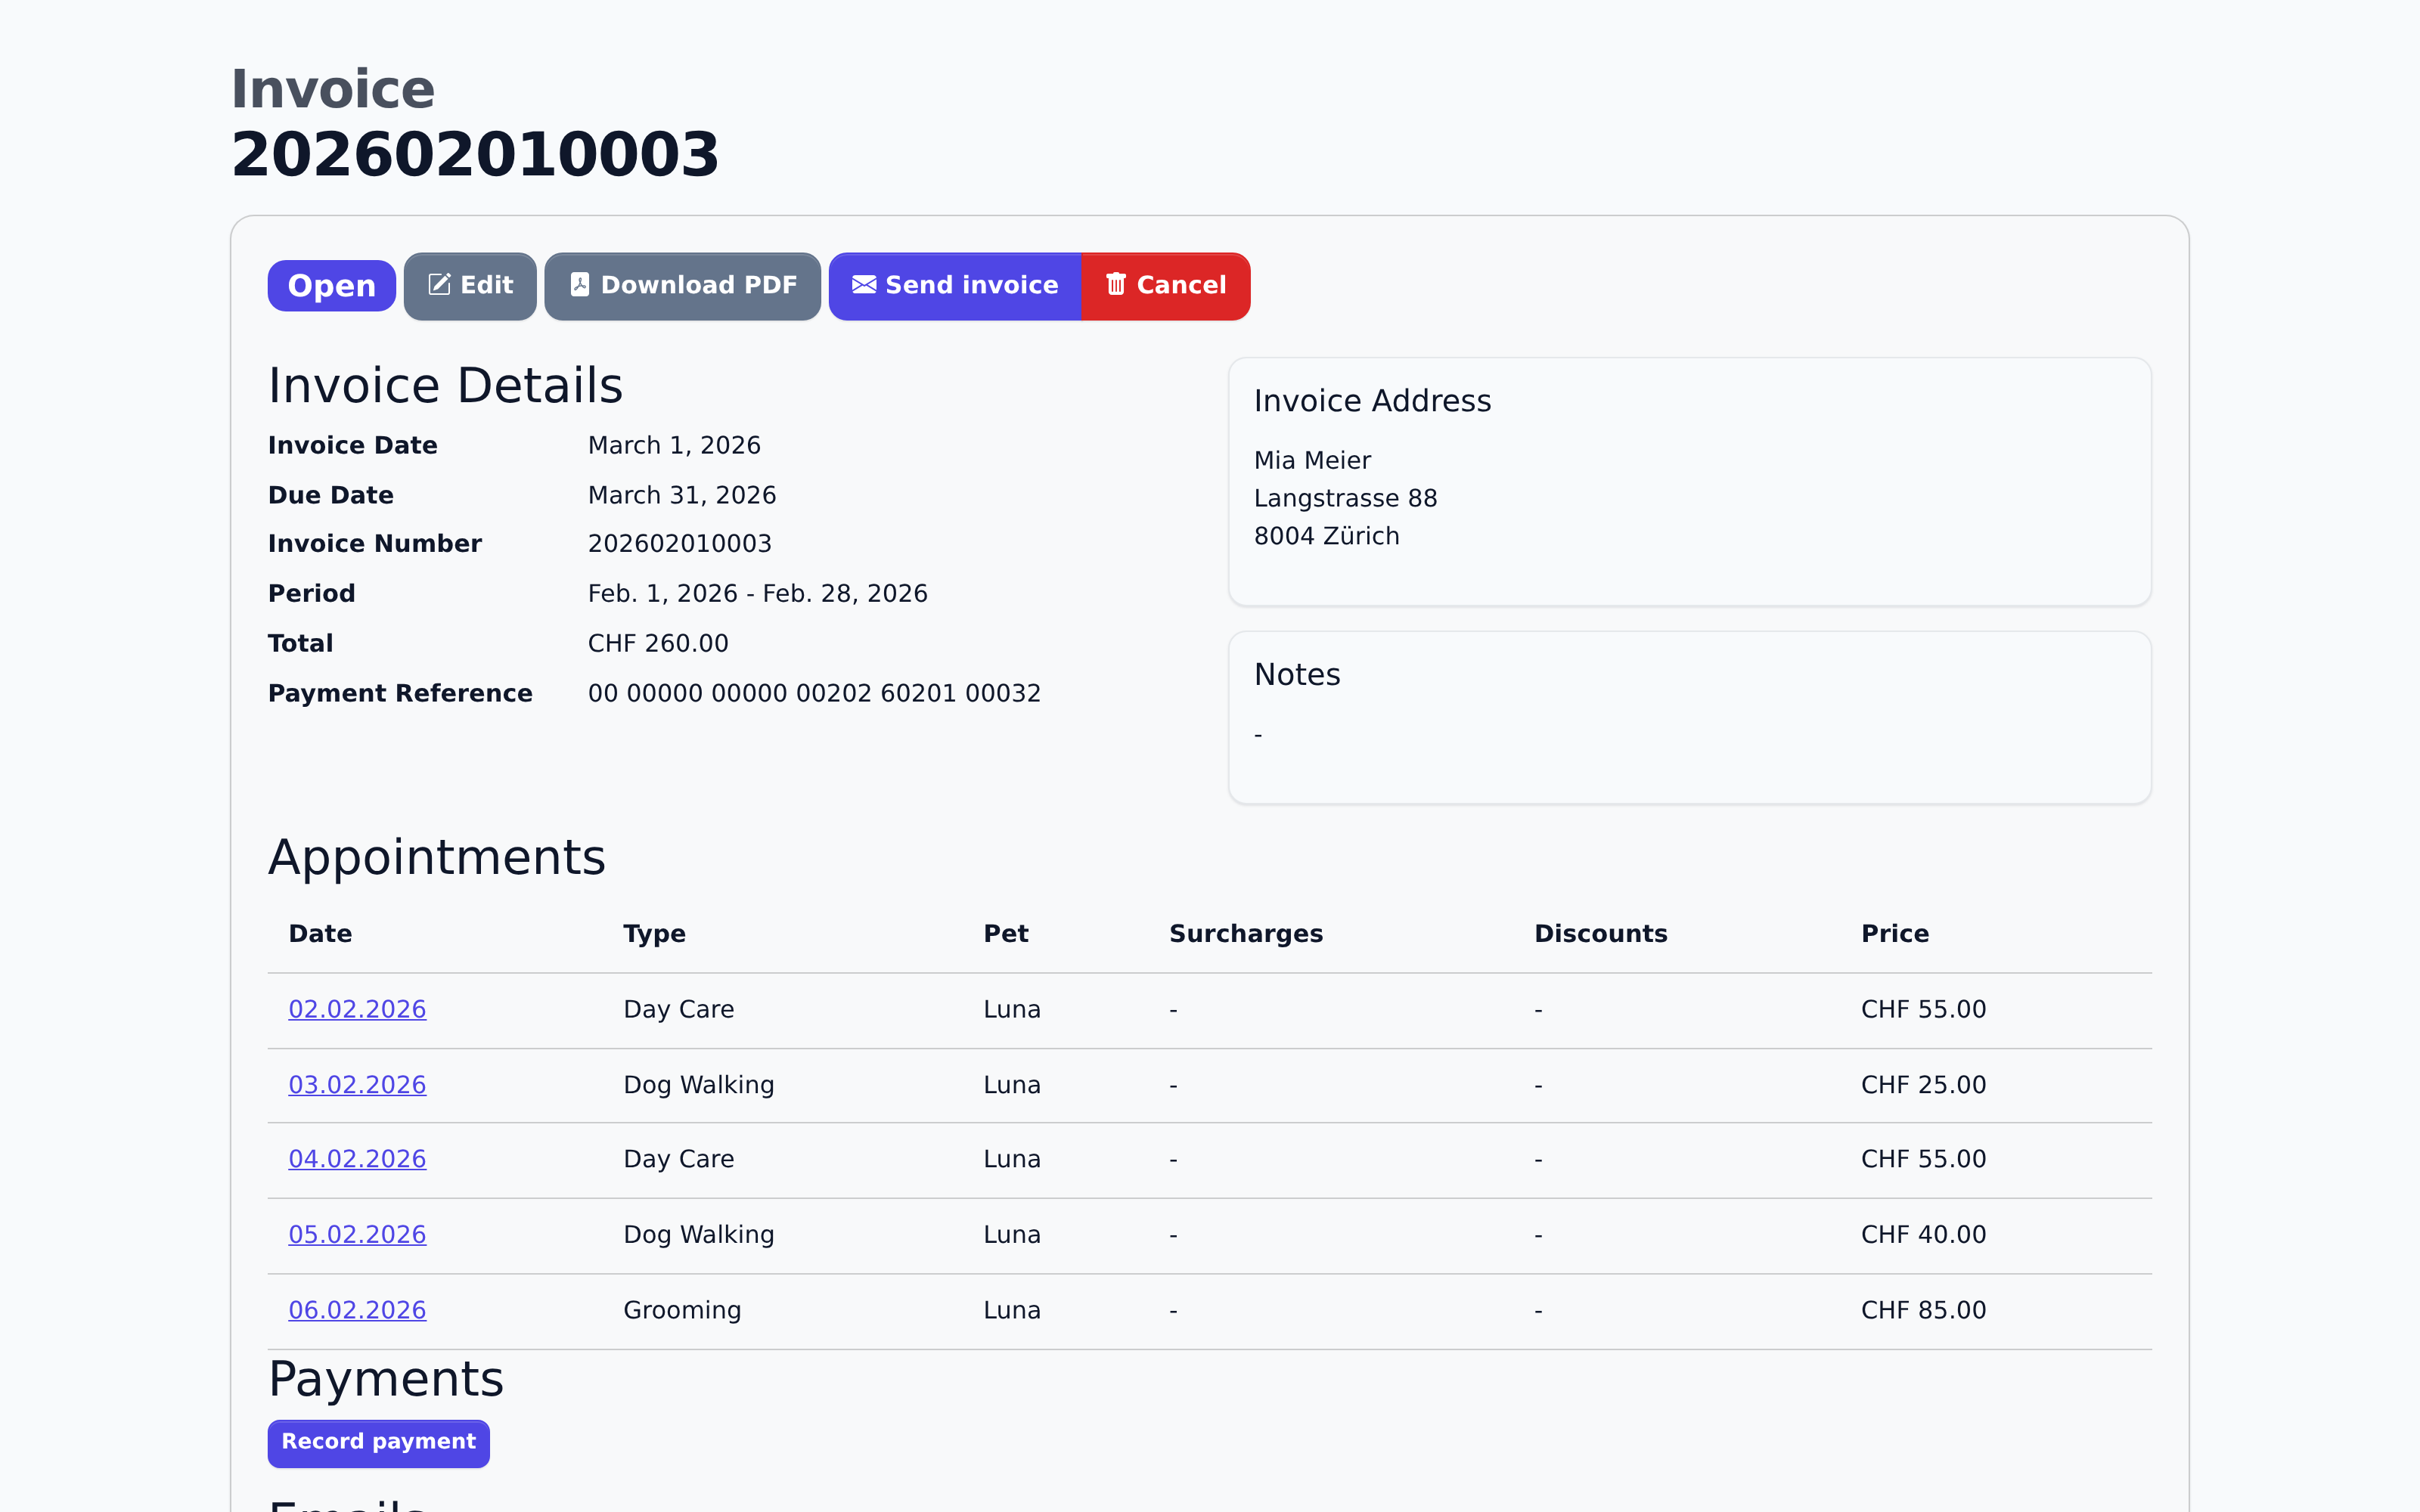
Task: Click the pencil icon on the Edit button
Action: [x=441, y=285]
